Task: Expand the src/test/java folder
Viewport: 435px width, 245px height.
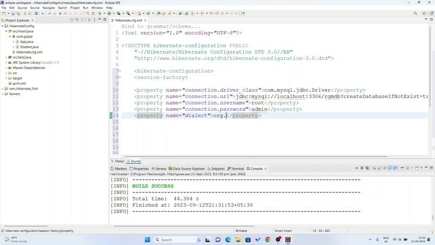Action: (x=6, y=57)
